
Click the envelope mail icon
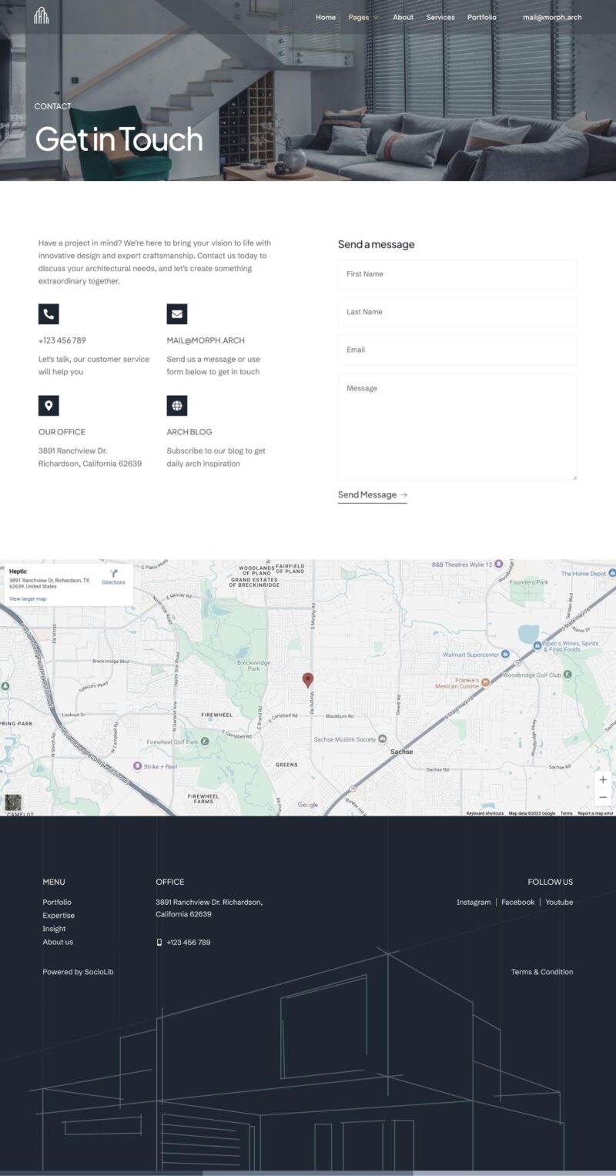point(177,313)
